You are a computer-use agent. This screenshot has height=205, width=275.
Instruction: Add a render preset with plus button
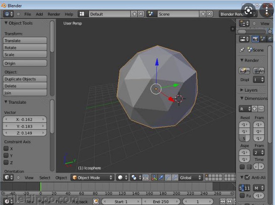[x=255, y=109]
